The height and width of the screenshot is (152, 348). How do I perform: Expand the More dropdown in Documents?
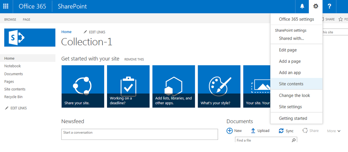(334, 131)
